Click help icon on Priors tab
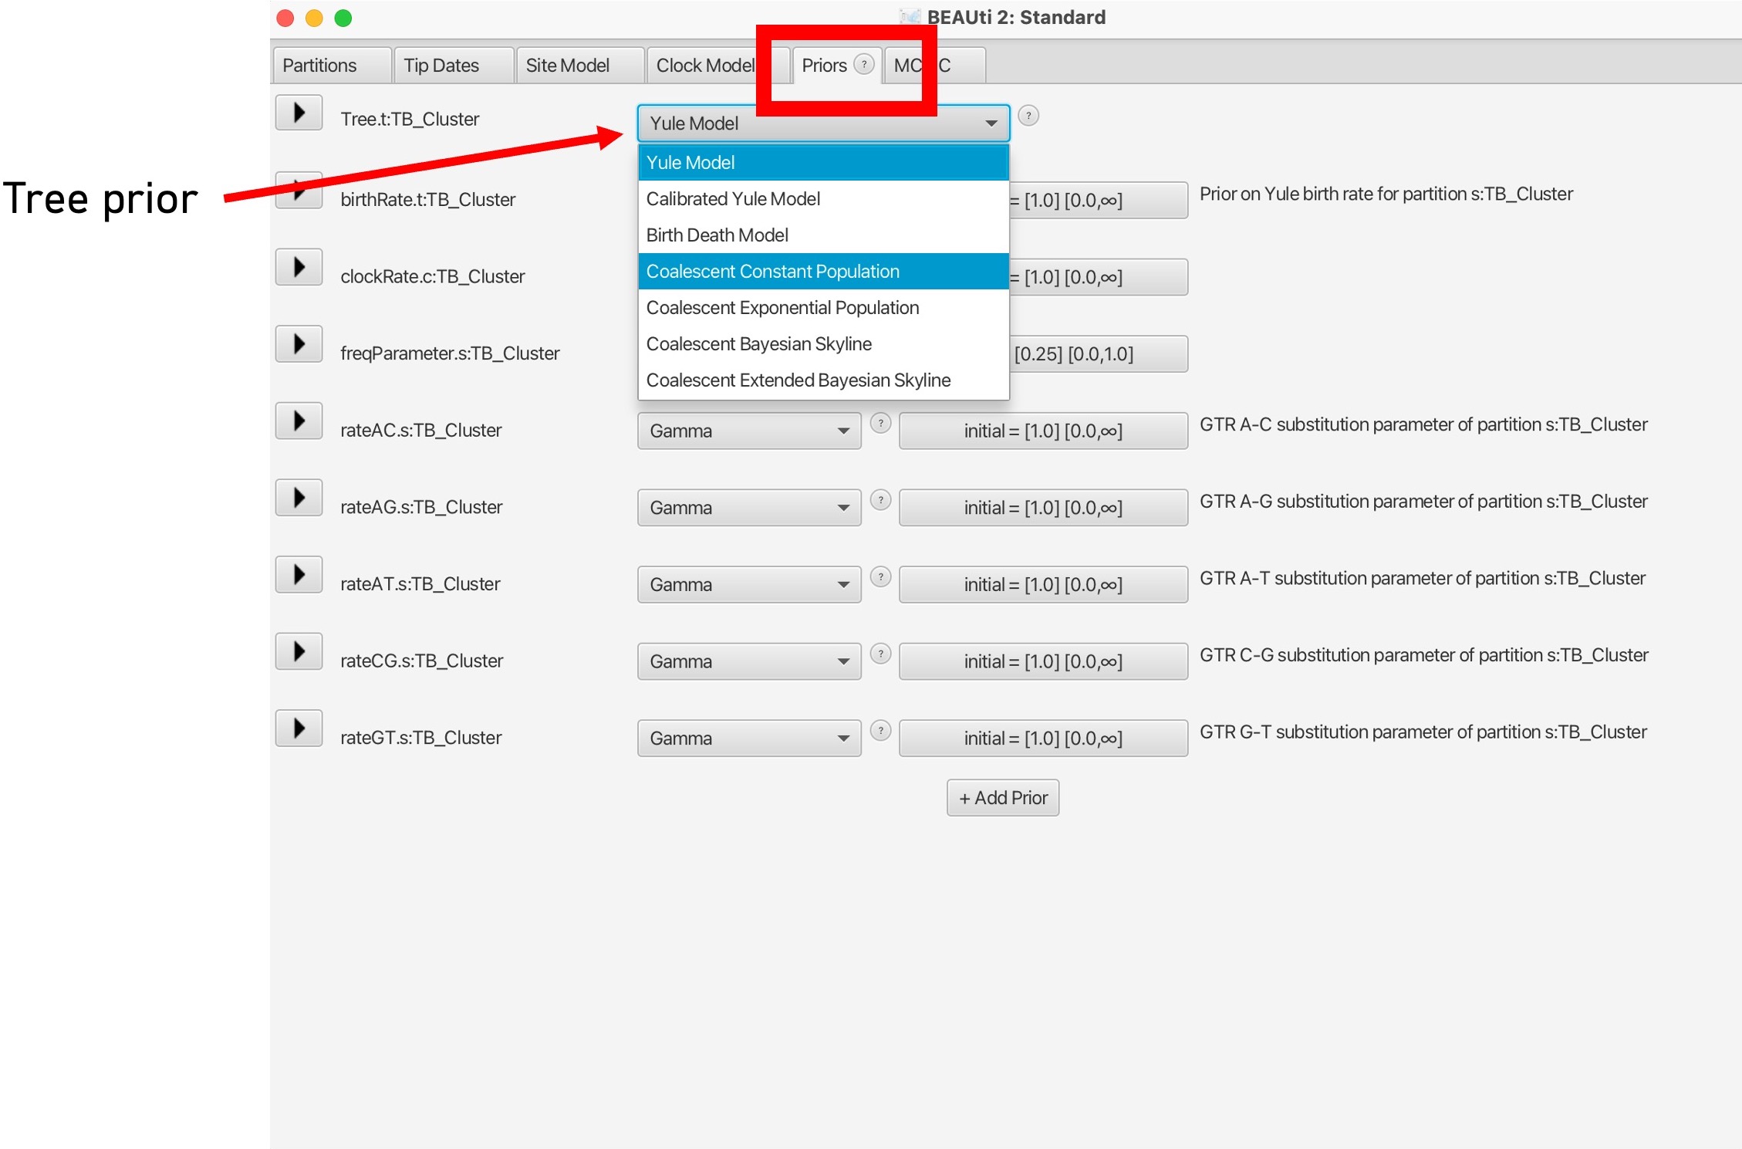This screenshot has height=1149, width=1742. (864, 65)
